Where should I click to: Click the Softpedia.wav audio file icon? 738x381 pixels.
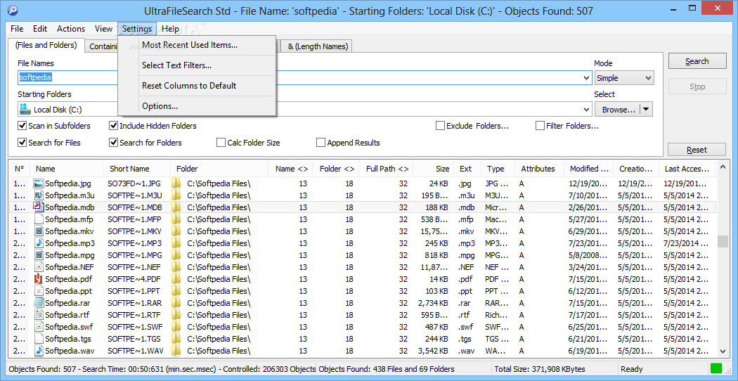(39, 351)
